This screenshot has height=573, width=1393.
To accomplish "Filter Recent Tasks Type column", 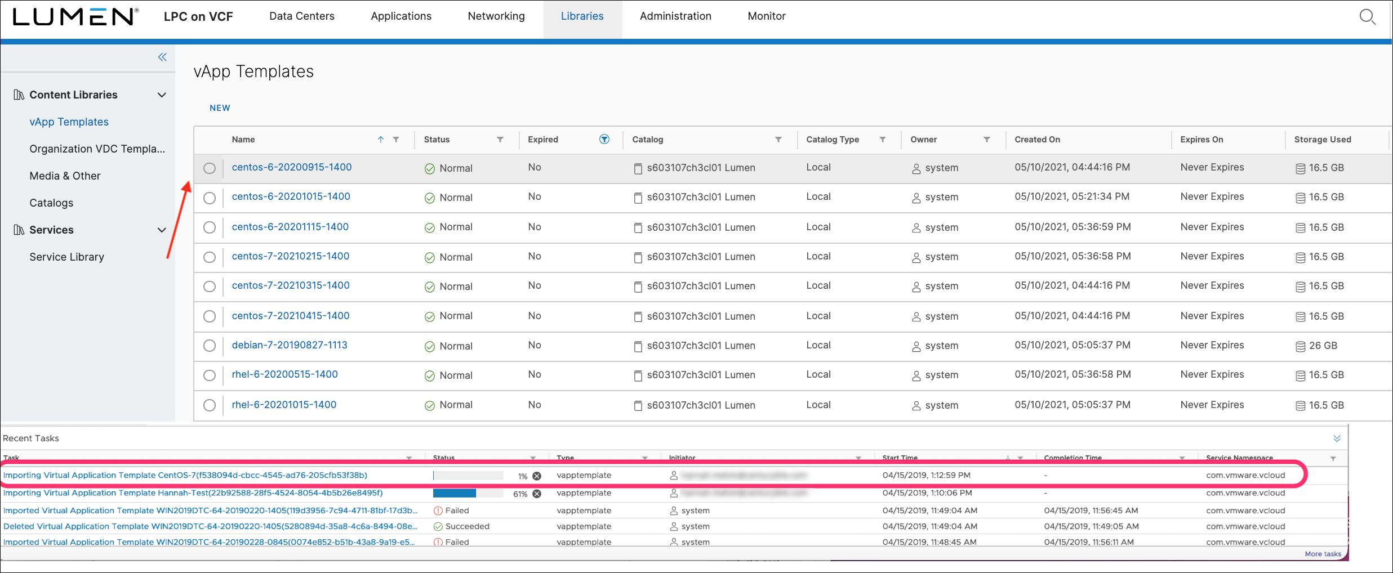I will click(x=645, y=458).
